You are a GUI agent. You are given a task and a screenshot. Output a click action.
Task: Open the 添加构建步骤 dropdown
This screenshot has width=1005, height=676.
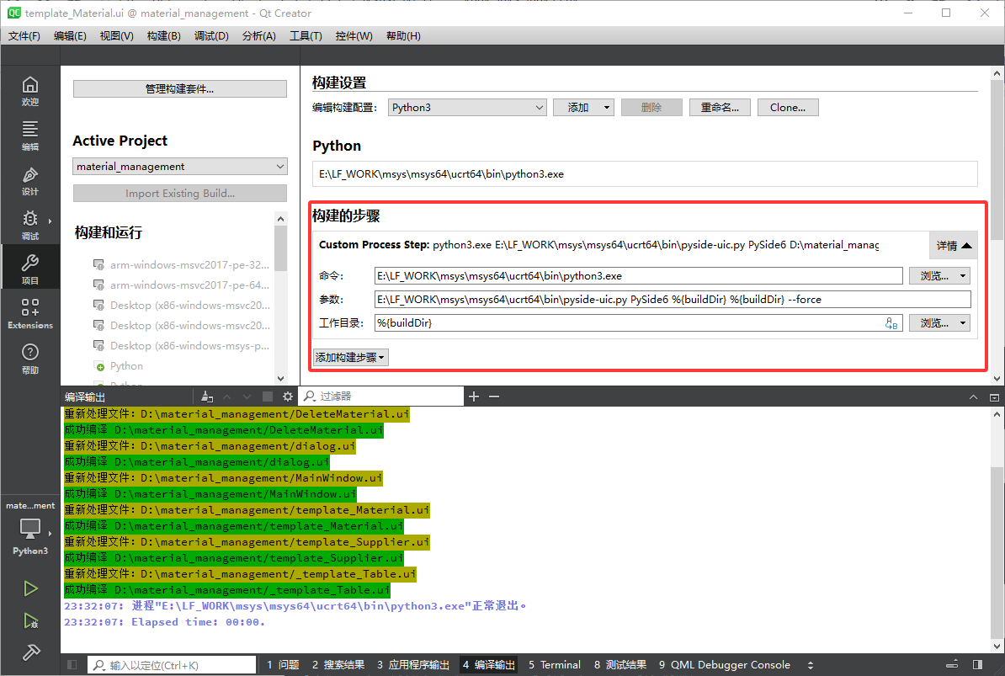point(351,358)
